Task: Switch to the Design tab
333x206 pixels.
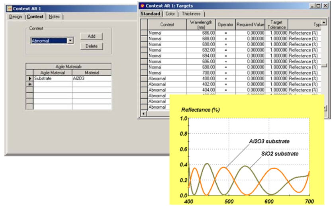Action: (16, 17)
